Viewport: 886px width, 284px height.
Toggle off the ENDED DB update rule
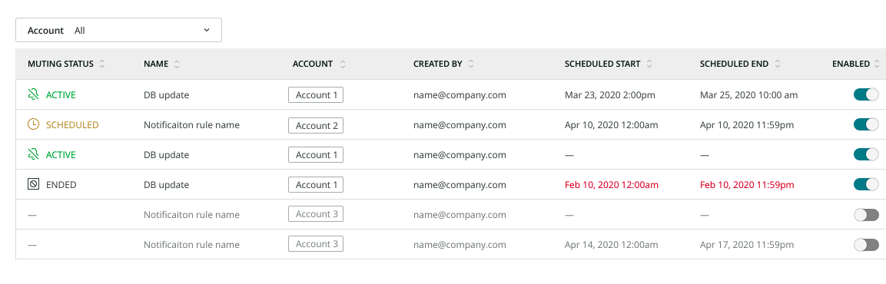(x=866, y=184)
